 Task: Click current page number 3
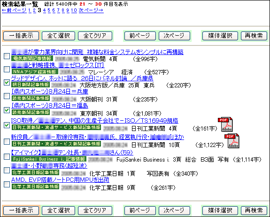[39, 10]
